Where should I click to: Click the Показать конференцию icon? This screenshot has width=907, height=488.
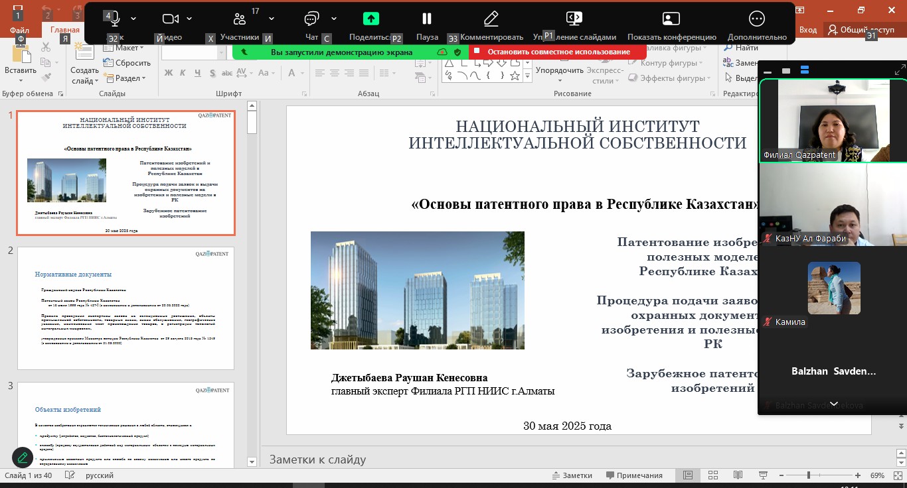(671, 19)
